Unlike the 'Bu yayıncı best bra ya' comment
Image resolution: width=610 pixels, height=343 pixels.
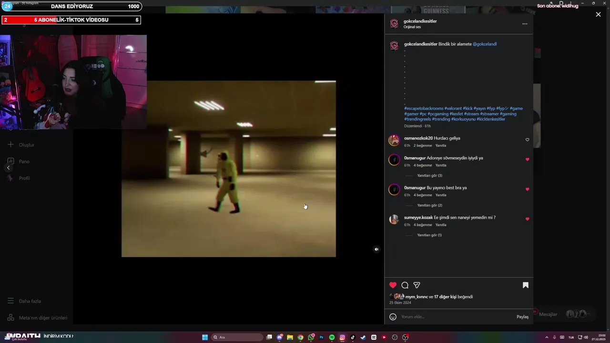tap(527, 189)
